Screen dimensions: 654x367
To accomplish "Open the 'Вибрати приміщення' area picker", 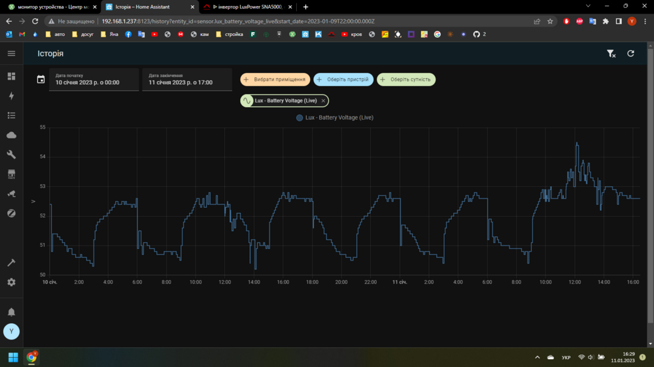I will point(275,80).
